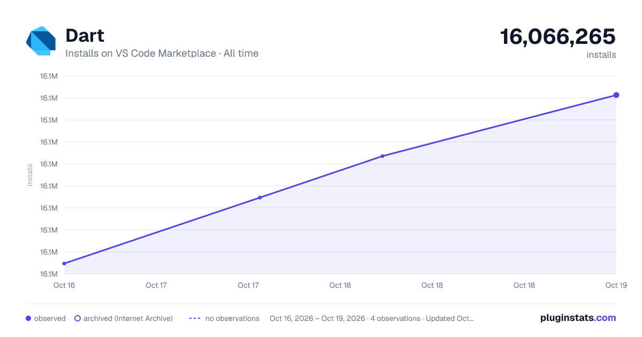Click the 'archived (Internet Archive)' legend circle
Viewport: 642px width, 337px height.
coord(77,318)
